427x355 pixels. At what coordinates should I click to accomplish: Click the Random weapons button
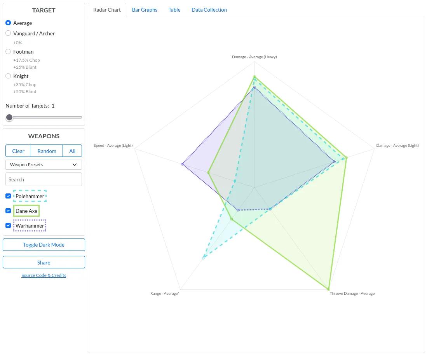point(47,151)
